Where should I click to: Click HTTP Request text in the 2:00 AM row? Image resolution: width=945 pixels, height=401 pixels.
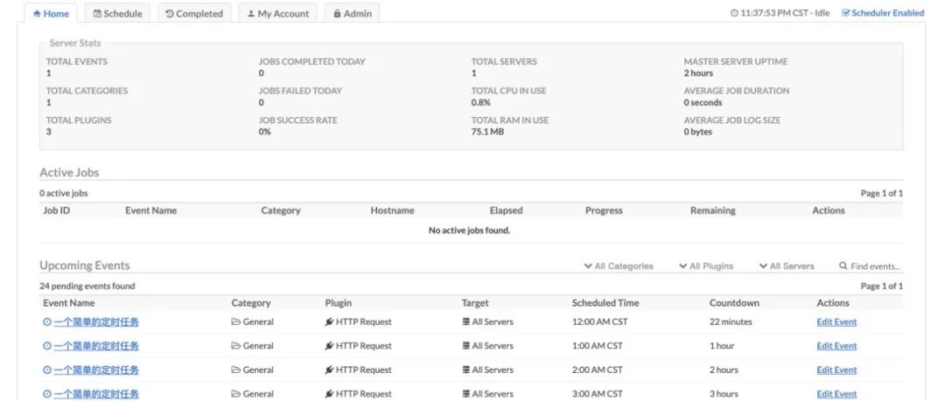coord(363,370)
